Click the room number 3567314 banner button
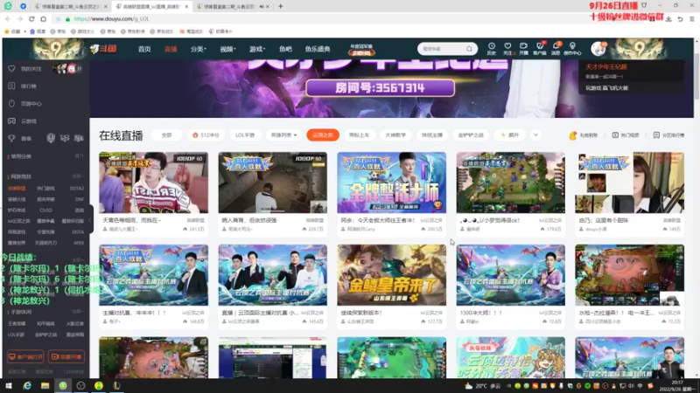The width and height of the screenshot is (700, 393). click(380, 88)
